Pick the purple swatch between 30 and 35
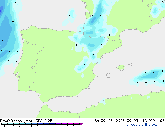 tap(58, 124)
